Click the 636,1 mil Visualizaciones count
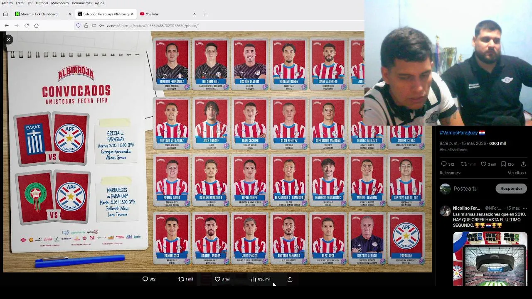Image resolution: width=532 pixels, height=299 pixels. (x=473, y=146)
